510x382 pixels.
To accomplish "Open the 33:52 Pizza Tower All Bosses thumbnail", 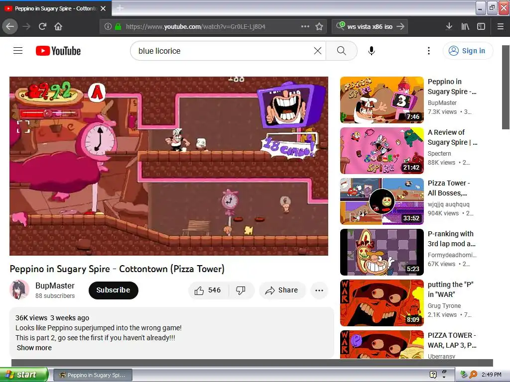I will point(382,201).
